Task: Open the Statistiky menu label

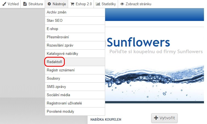Action: point(108,4)
